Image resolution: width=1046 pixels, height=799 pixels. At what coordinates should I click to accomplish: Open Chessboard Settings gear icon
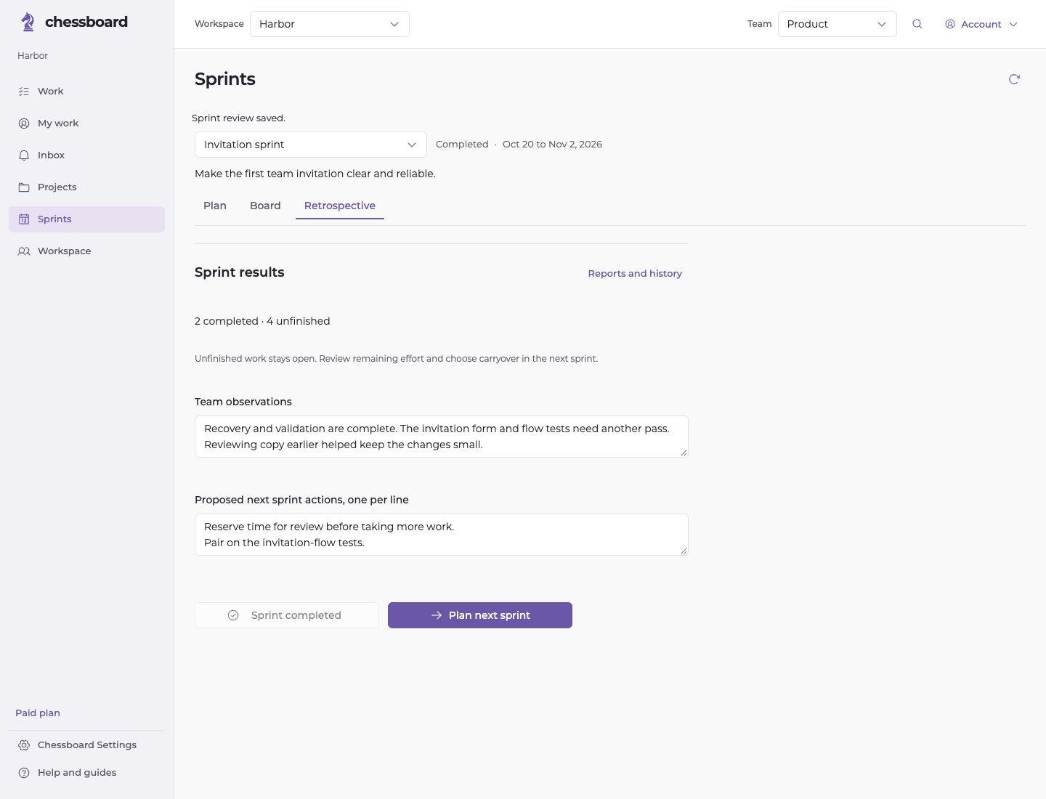pyautogui.click(x=24, y=745)
